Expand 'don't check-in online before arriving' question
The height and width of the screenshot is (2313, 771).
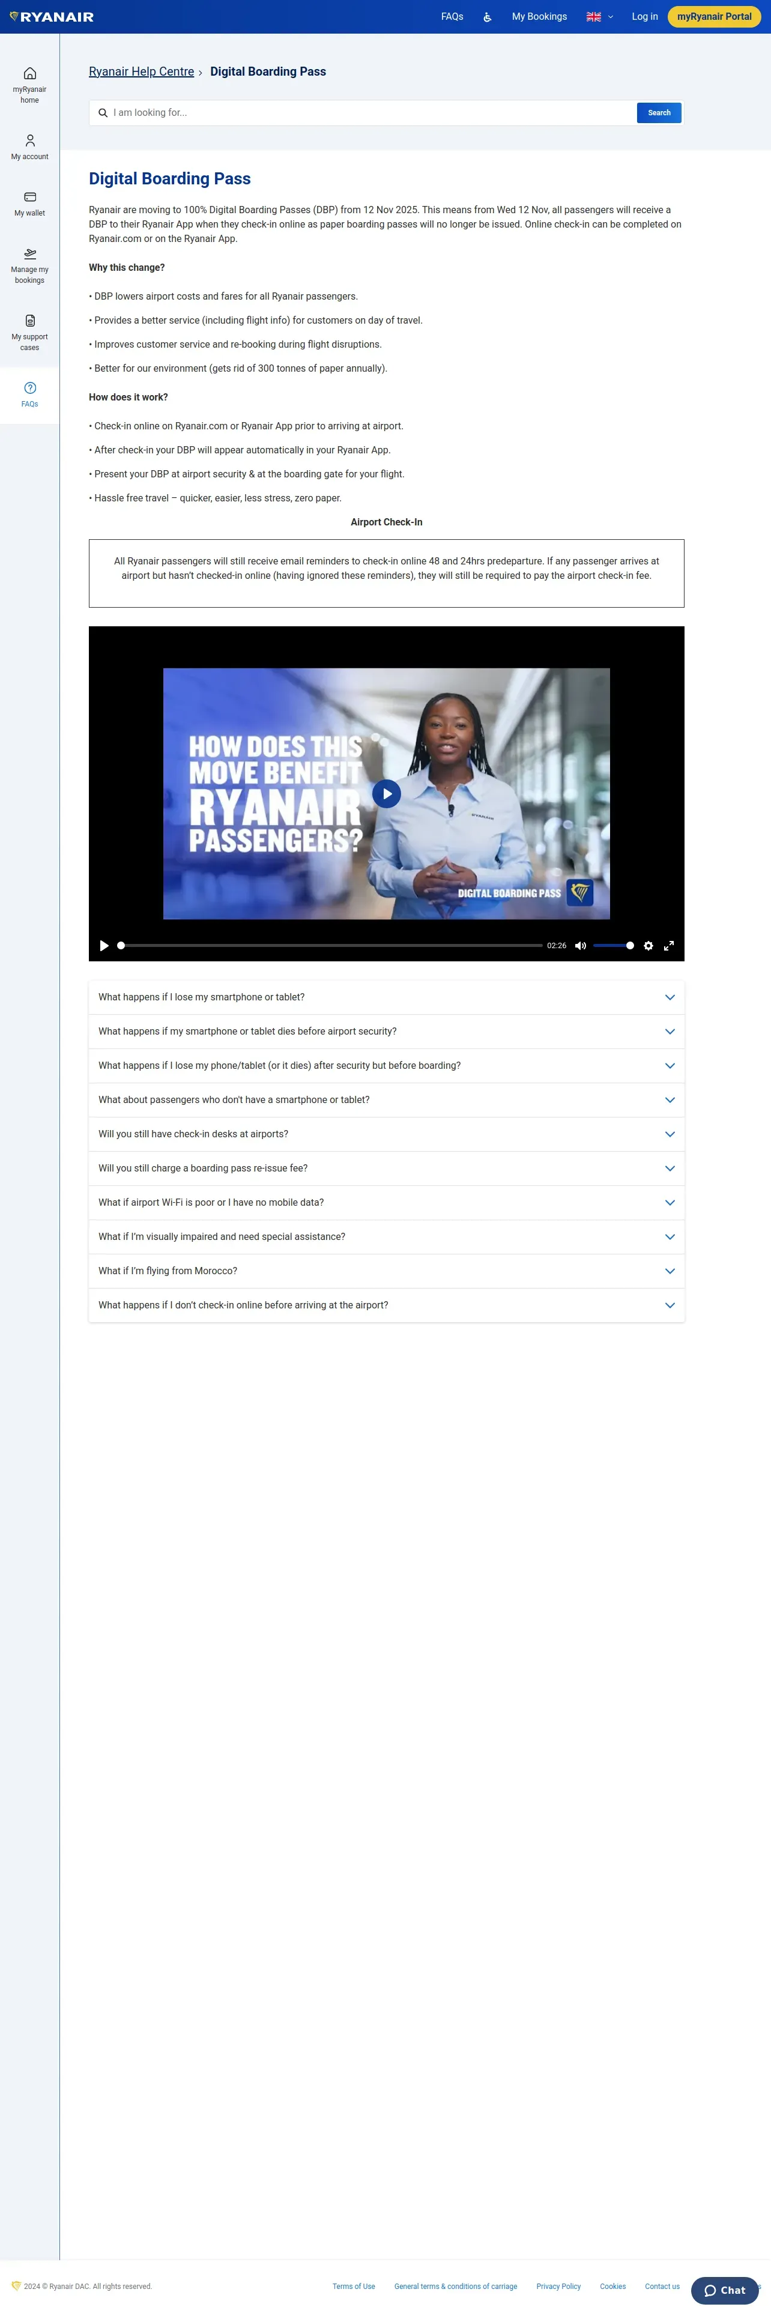click(386, 1305)
